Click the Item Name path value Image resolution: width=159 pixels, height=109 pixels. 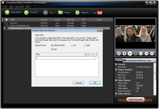tap(144, 67)
